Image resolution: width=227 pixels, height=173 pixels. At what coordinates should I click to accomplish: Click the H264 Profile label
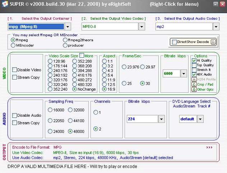pyautogui.click(x=206, y=80)
